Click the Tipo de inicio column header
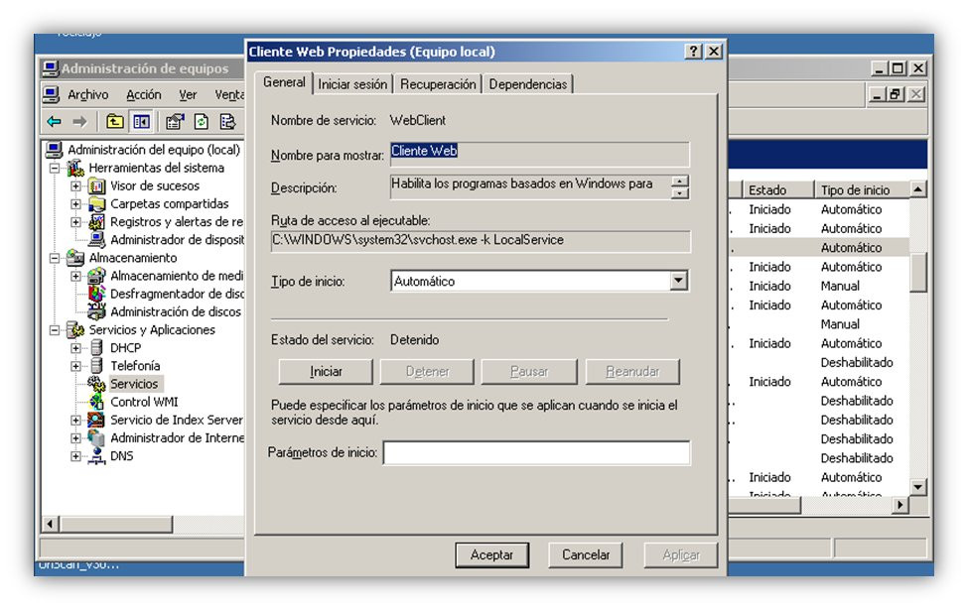968x610 pixels. (x=863, y=189)
